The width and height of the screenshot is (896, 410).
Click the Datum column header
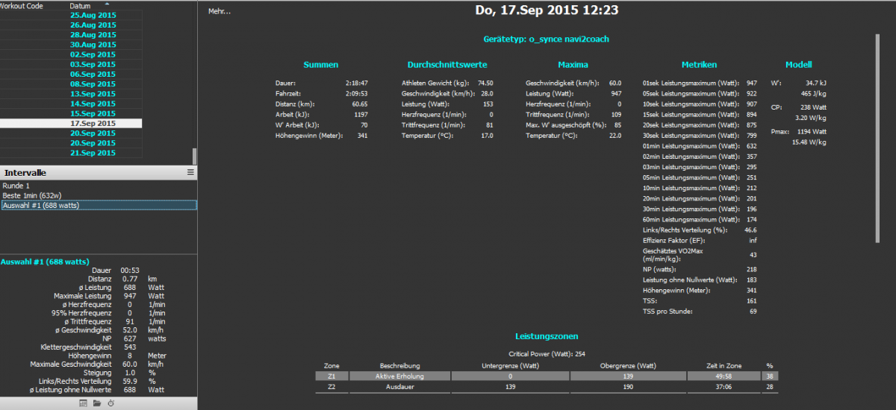click(81, 6)
